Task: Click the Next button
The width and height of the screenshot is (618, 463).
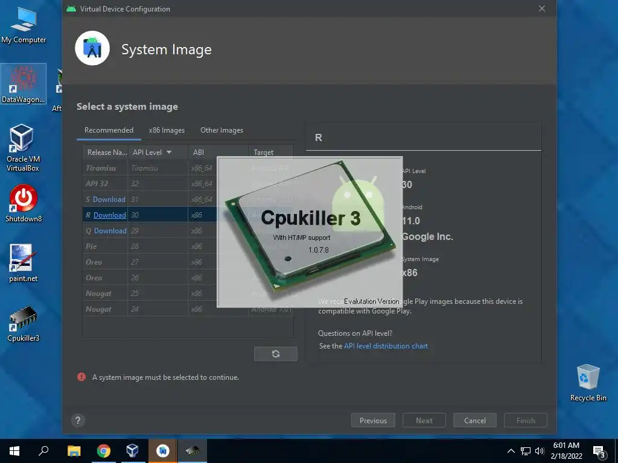Action: (424, 420)
